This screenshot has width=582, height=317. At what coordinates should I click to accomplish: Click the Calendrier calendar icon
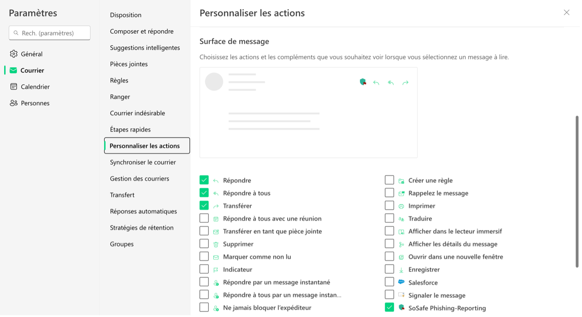tap(13, 87)
